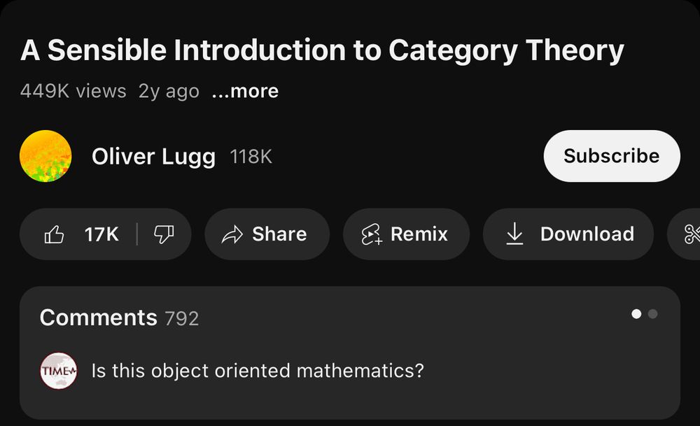Open the video title text
Viewport: 700px width, 426px height.
tap(323, 49)
